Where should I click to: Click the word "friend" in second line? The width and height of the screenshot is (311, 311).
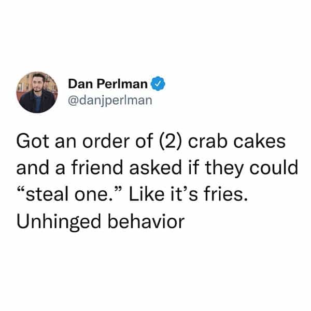pos(97,167)
